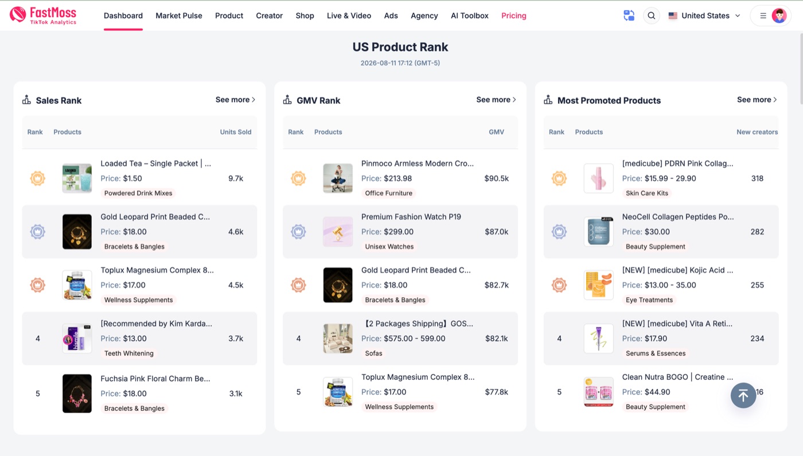Click the Kim Kardashian teeth whitening thumbnail
The height and width of the screenshot is (456, 803).
pos(77,338)
